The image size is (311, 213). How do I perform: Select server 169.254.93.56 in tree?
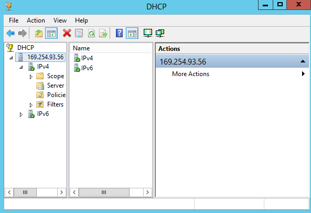40,57
